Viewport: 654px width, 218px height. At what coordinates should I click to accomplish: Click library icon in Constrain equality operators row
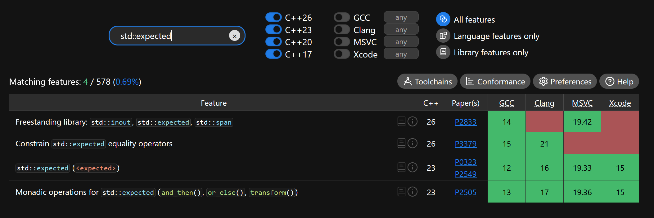tap(401, 143)
